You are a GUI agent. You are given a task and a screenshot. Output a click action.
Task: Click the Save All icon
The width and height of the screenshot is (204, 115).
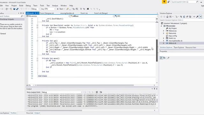tap(17, 9)
